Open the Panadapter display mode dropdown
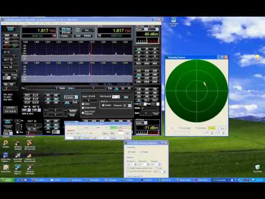265x199 pixels. (x=71, y=97)
